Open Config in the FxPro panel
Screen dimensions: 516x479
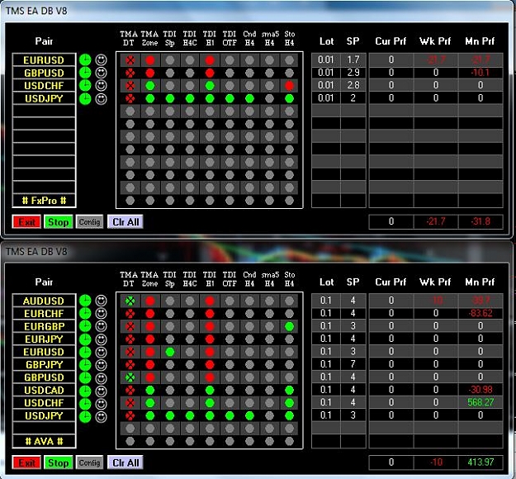click(x=89, y=222)
